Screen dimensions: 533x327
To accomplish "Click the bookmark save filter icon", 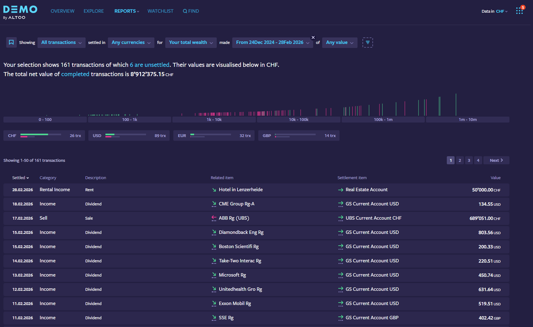I will [x=11, y=42].
